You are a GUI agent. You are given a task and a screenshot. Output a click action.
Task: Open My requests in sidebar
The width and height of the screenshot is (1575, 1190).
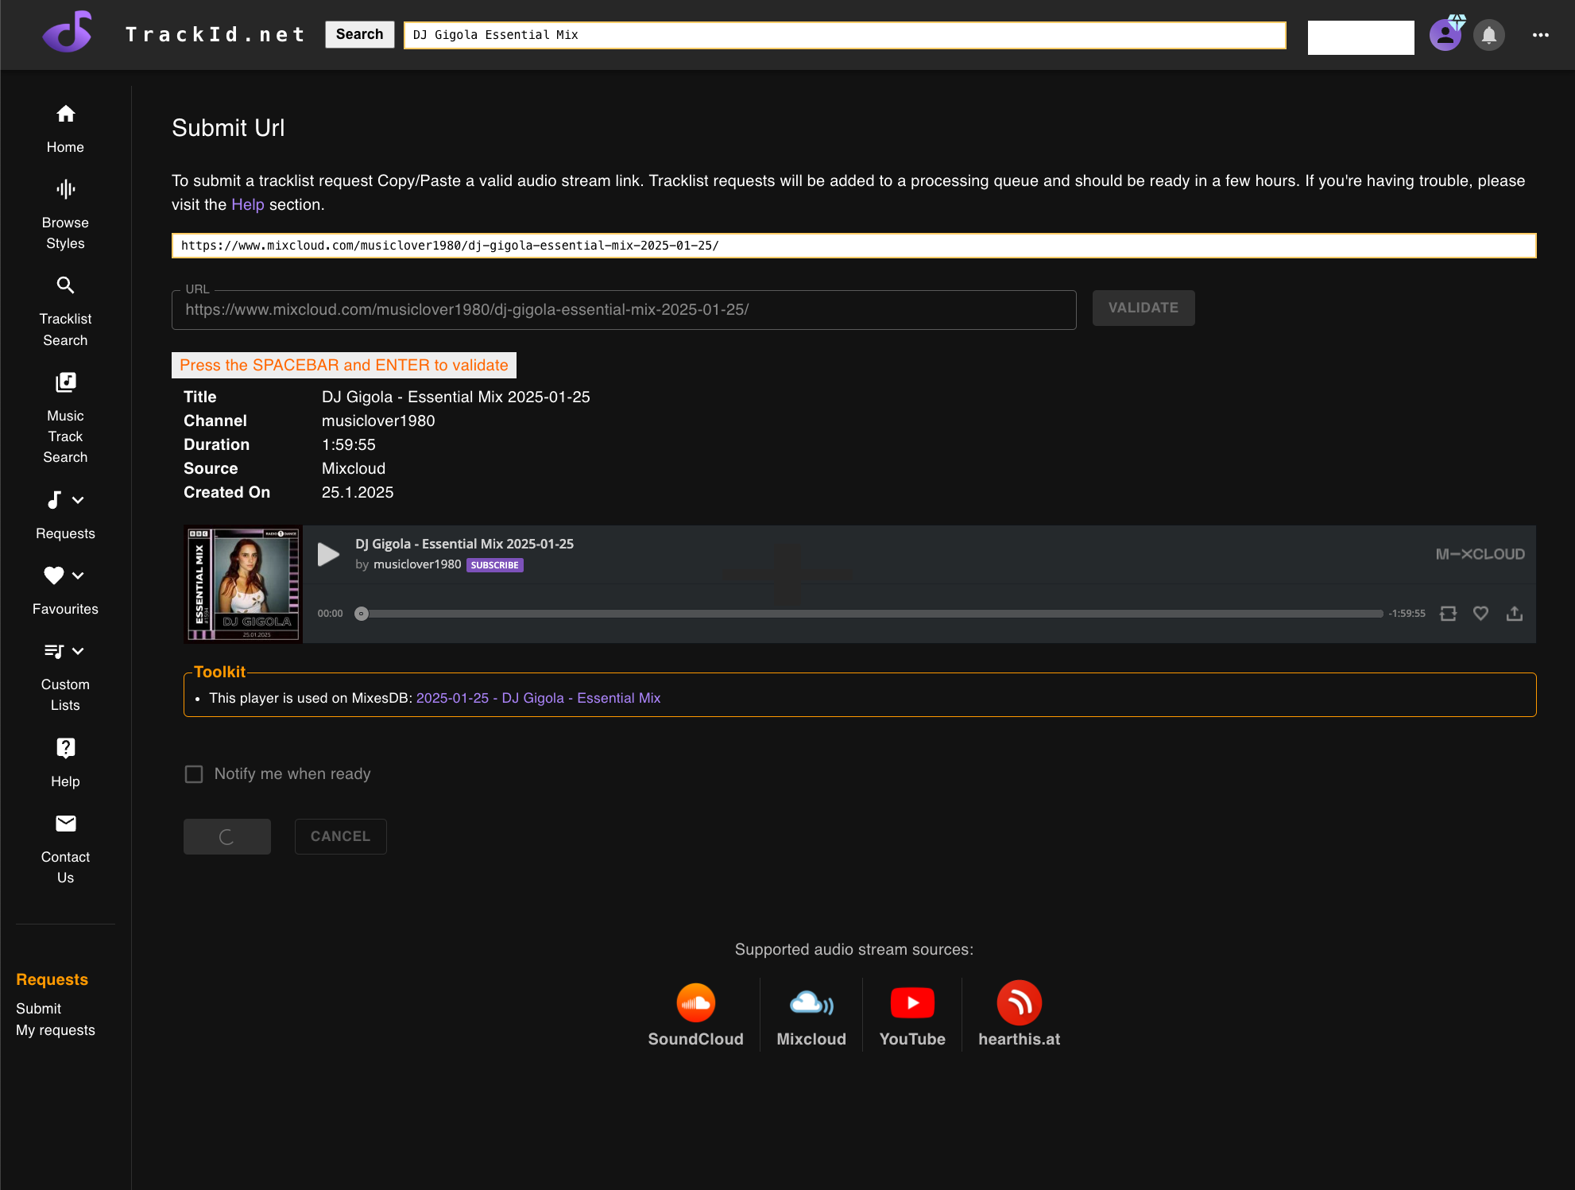(x=56, y=1029)
